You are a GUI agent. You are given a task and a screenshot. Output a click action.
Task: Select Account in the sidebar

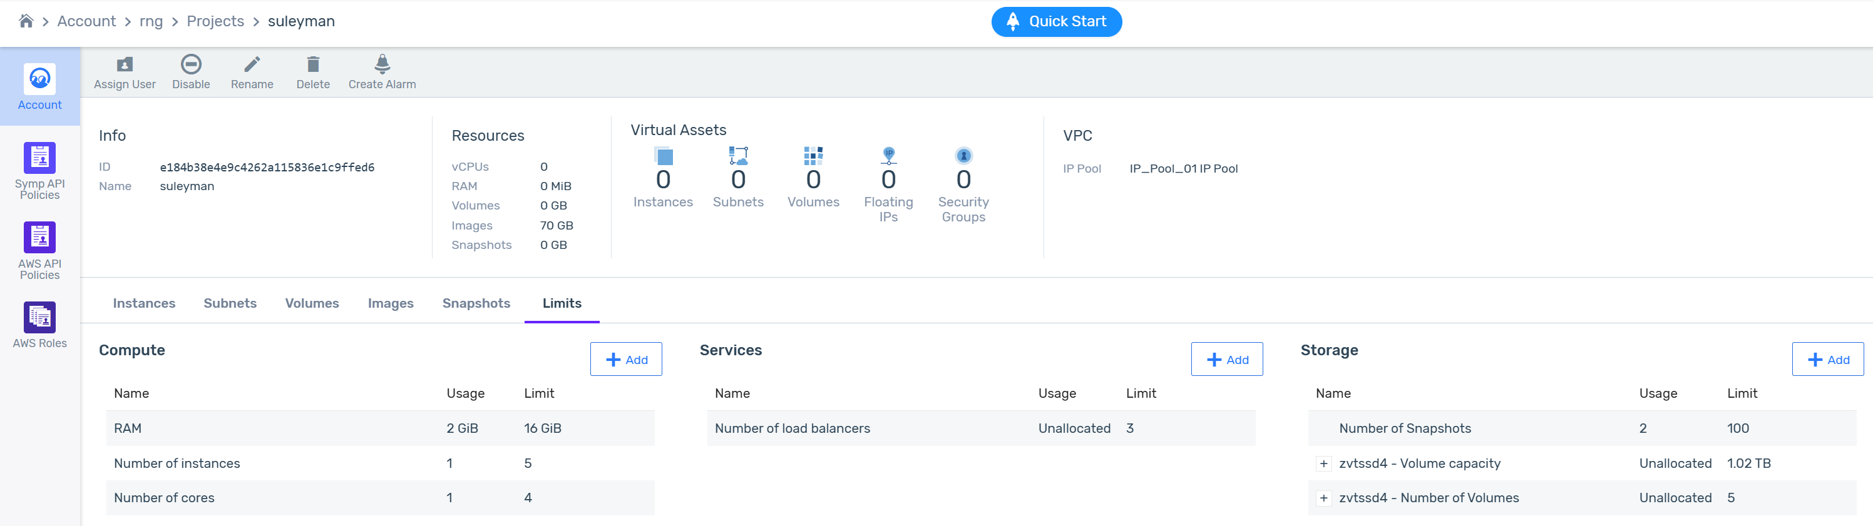click(39, 87)
